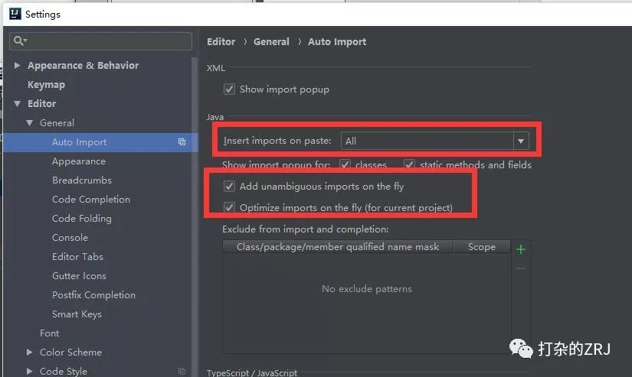632x377 pixels.
Task: Click the IntelliJ logo in title bar
Action: (15, 14)
